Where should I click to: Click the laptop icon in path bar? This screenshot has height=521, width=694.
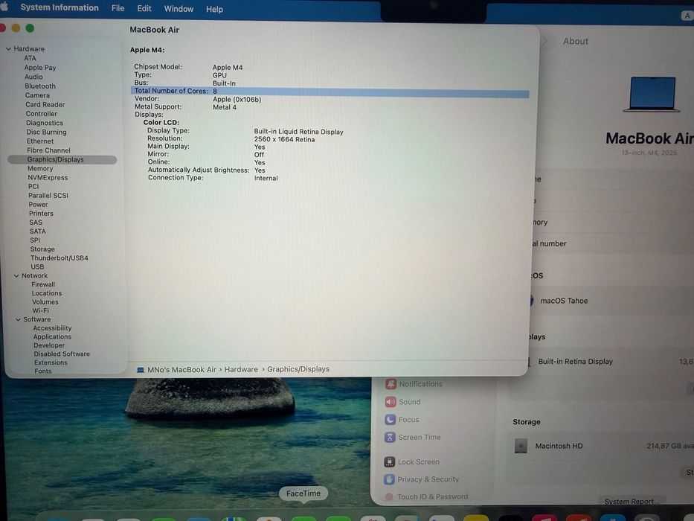coord(141,370)
